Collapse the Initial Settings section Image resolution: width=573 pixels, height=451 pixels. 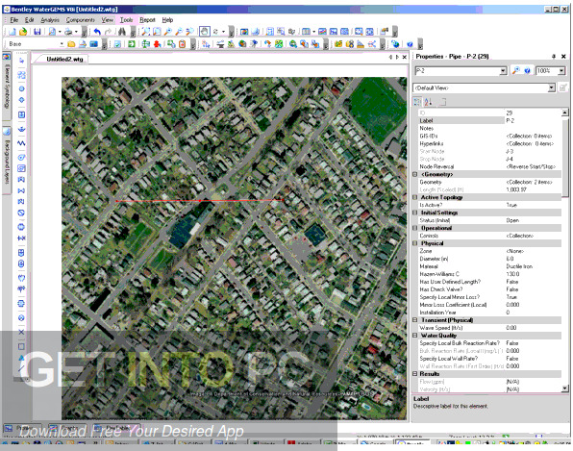click(415, 213)
